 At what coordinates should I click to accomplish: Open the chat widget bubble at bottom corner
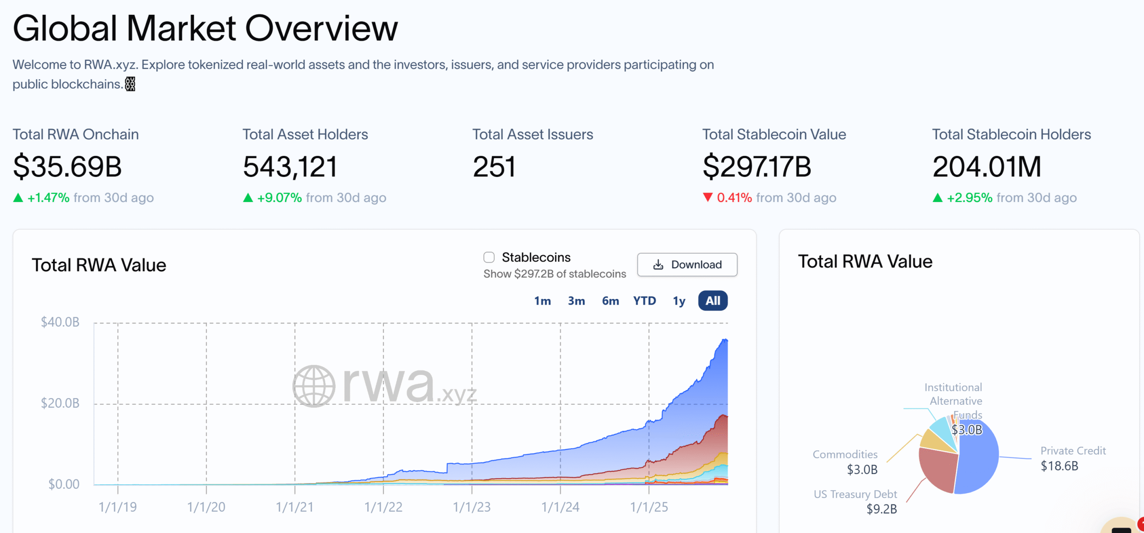coord(1122,526)
